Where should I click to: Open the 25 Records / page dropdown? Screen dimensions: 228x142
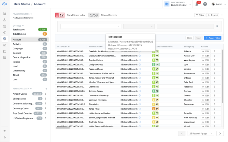pyautogui.click(x=201, y=134)
